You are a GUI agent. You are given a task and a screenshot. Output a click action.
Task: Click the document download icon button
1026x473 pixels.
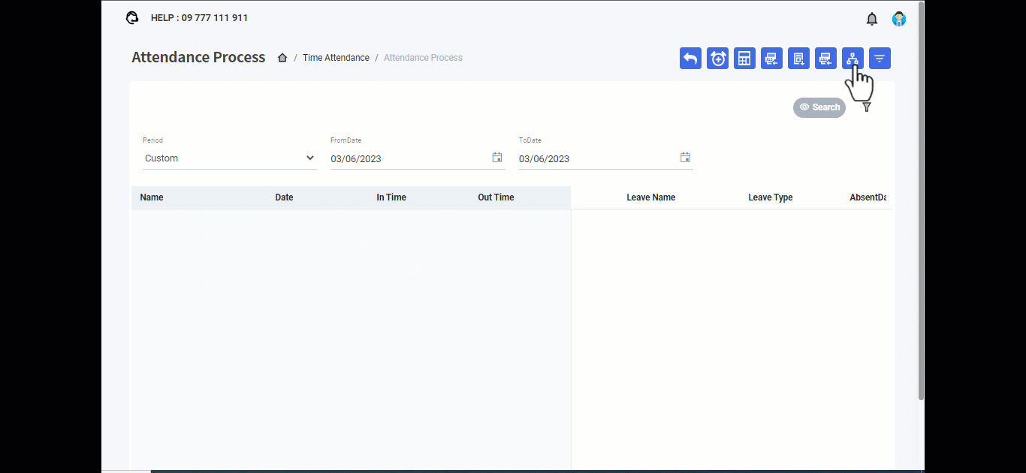click(x=798, y=59)
